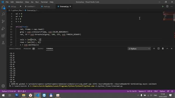The width and height of the screenshot is (175, 98).
Task: Open the Go menu
Action: click(x=32, y=2)
